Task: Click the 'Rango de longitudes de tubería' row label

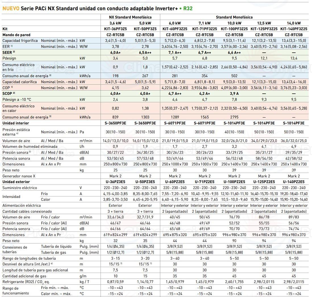Action: pyautogui.click(x=29, y=259)
